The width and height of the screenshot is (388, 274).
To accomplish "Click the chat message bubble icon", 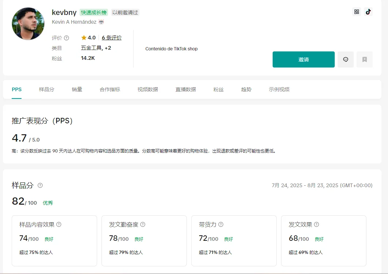I will (345, 59).
